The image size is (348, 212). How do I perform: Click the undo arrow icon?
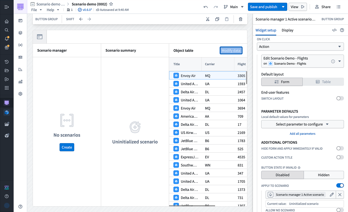(206, 7)
